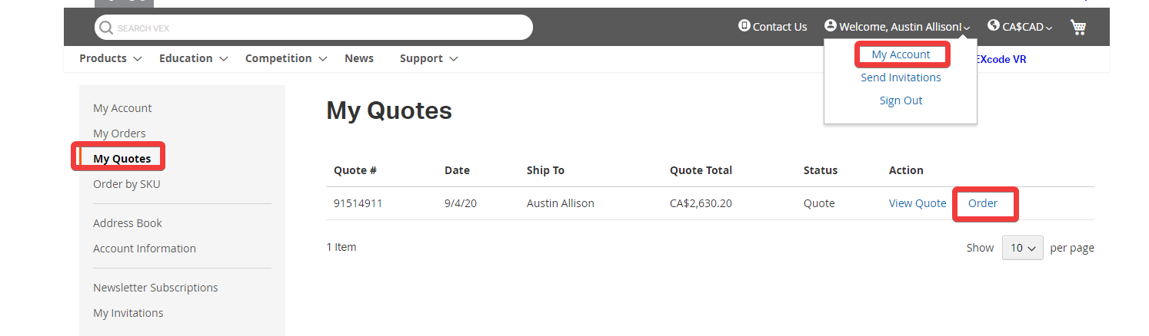Expand the Competition menu

coord(286,58)
